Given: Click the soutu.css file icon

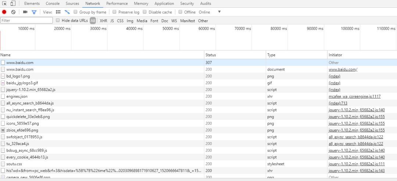Looking at the screenshot, I should [x=3, y=164].
